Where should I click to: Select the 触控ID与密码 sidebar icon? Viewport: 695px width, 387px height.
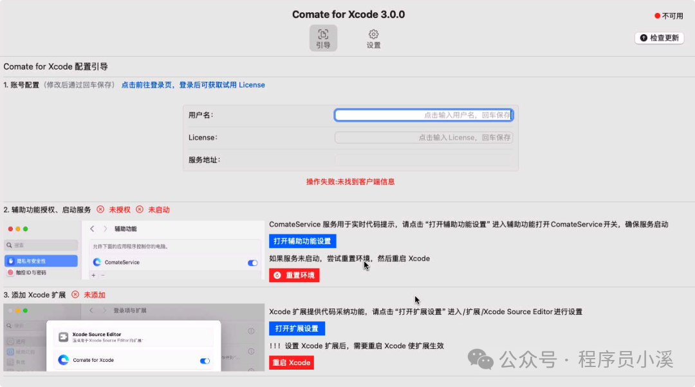[10, 272]
